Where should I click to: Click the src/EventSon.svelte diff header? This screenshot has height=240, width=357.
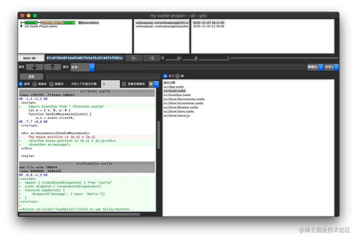pos(87,164)
